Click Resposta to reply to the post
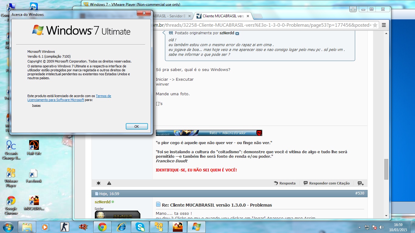Viewport: 415px width, 233px height. click(285, 183)
